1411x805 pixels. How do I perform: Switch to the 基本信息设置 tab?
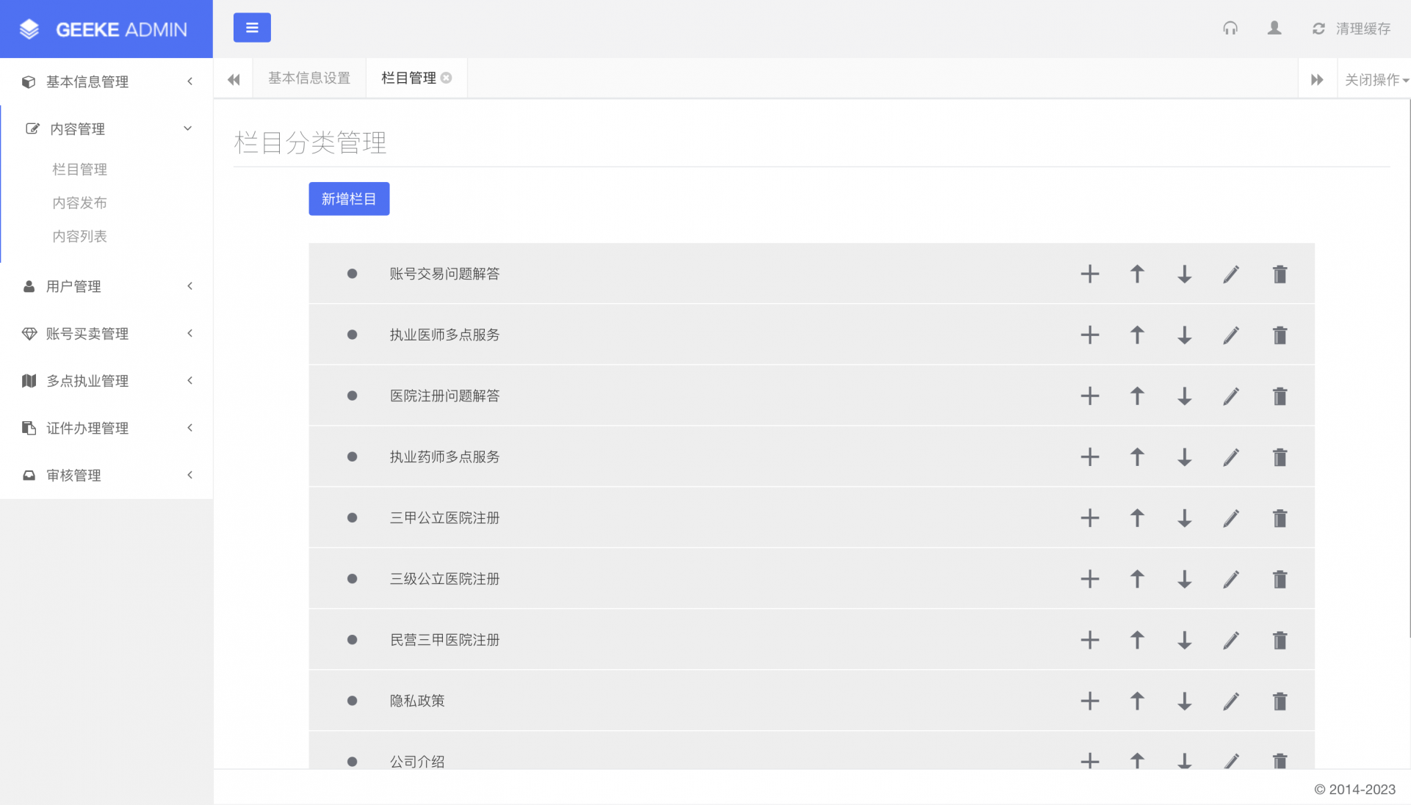click(309, 78)
